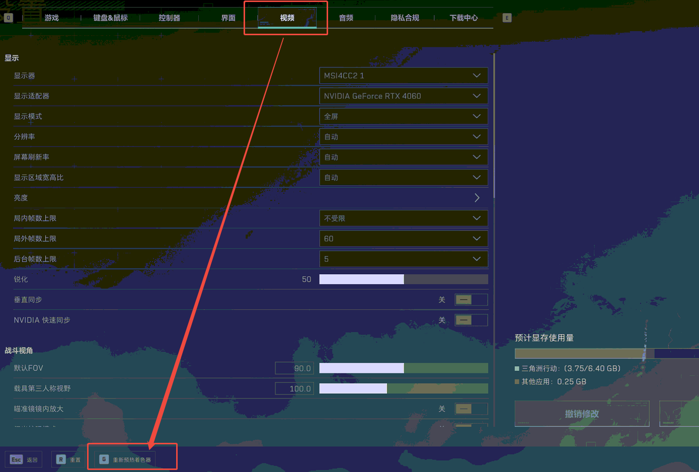
Task: Click the 锐化 slider bar
Action: (x=403, y=279)
